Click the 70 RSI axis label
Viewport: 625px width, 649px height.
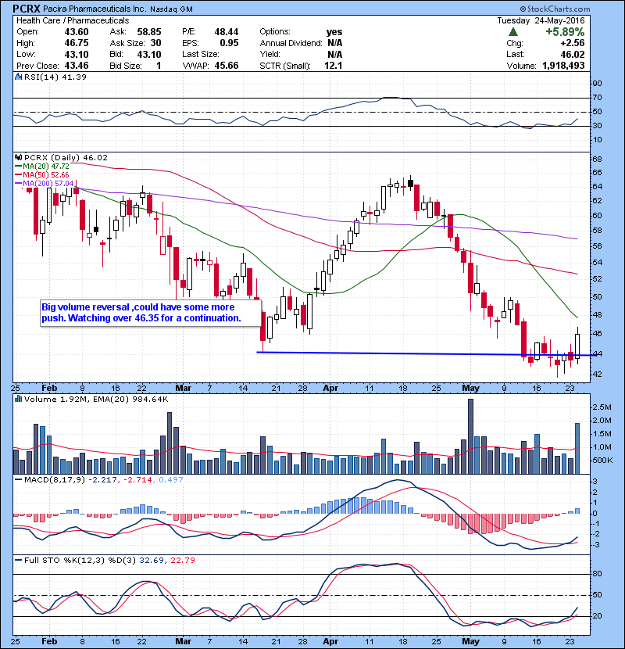[597, 98]
